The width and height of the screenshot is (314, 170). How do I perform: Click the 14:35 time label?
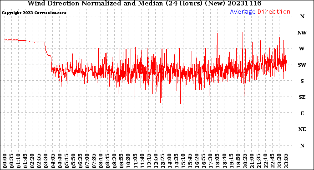click(x=176, y=161)
